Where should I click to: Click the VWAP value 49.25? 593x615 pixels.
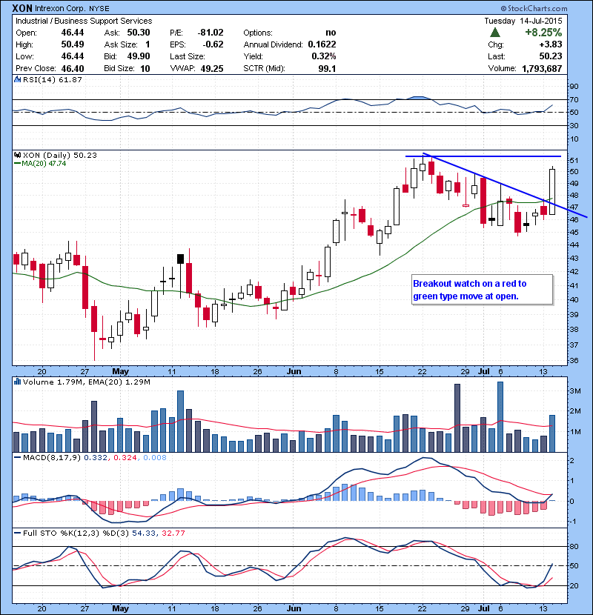pos(212,69)
